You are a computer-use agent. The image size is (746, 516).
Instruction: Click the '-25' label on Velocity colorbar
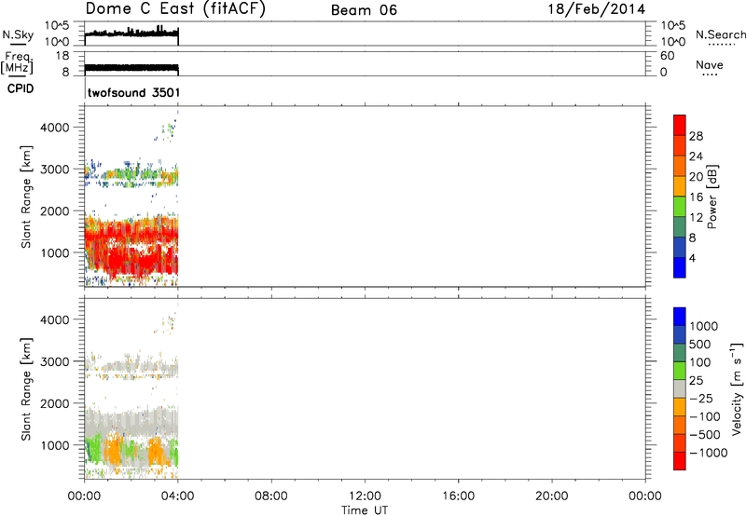click(x=701, y=399)
